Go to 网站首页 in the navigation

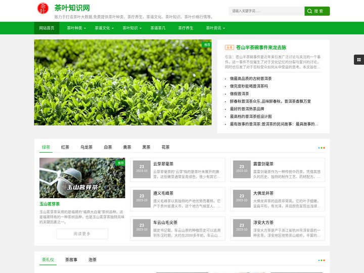pyautogui.click(x=47, y=28)
